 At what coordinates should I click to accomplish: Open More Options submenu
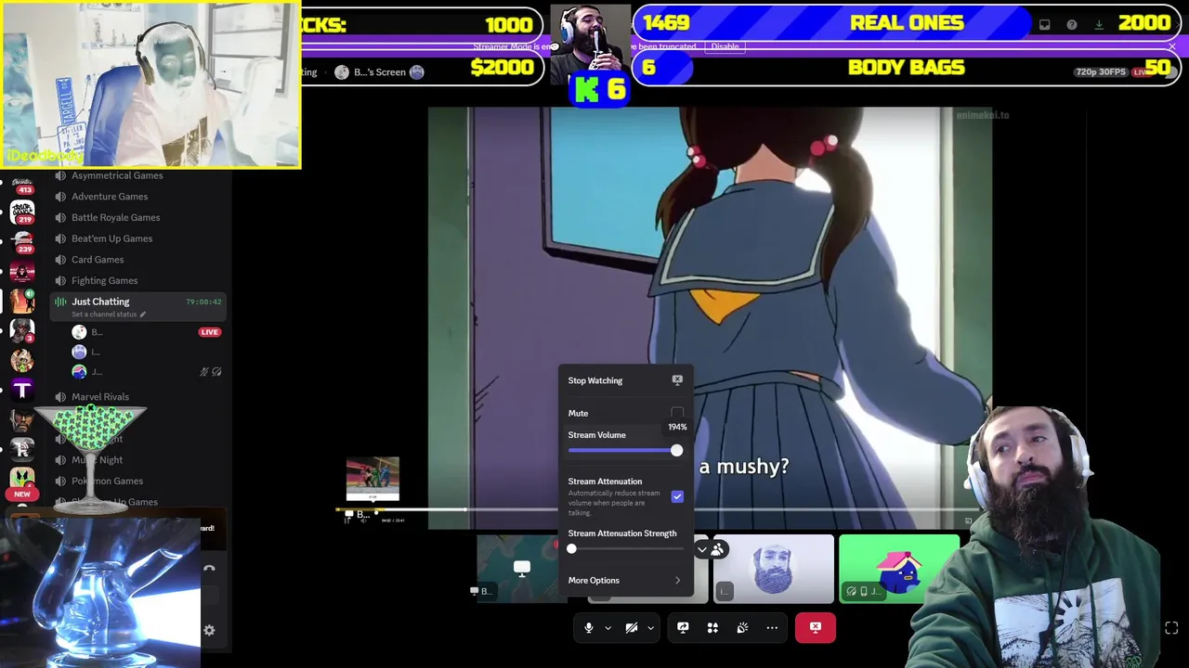pos(625,581)
